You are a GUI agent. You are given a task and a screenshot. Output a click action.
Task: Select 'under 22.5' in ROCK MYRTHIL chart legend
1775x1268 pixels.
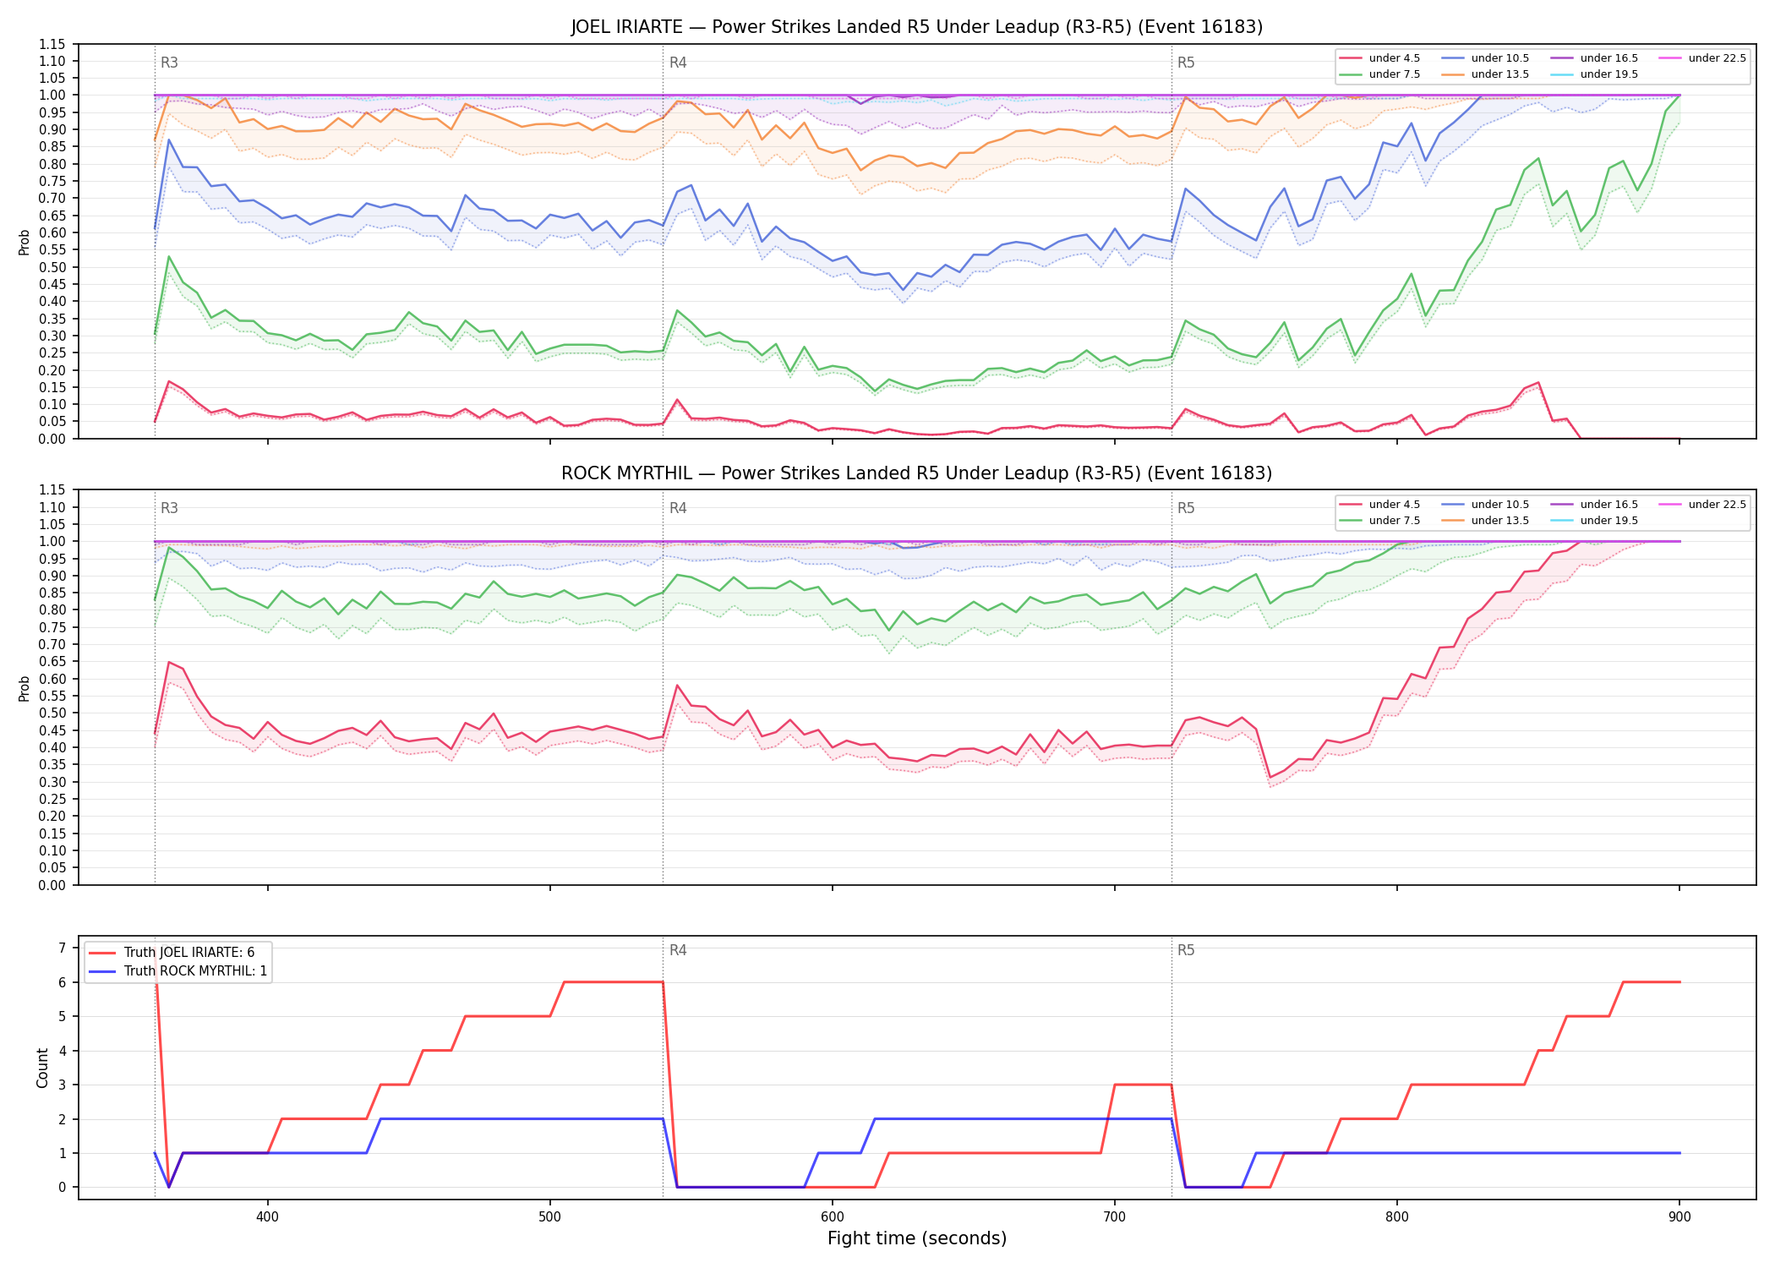[x=1702, y=505]
